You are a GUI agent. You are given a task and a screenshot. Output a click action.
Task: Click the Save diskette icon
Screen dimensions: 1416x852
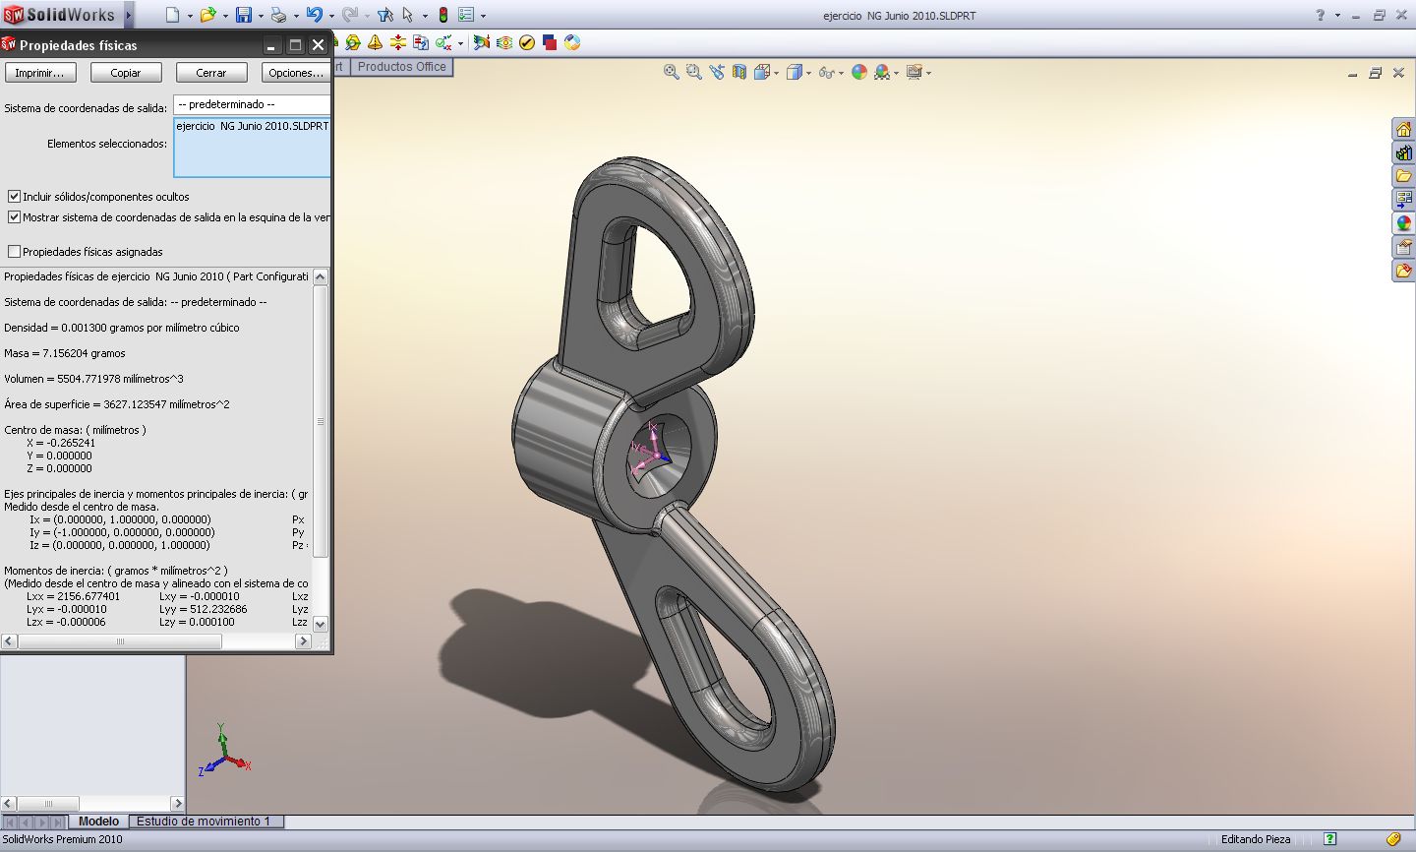tap(243, 15)
